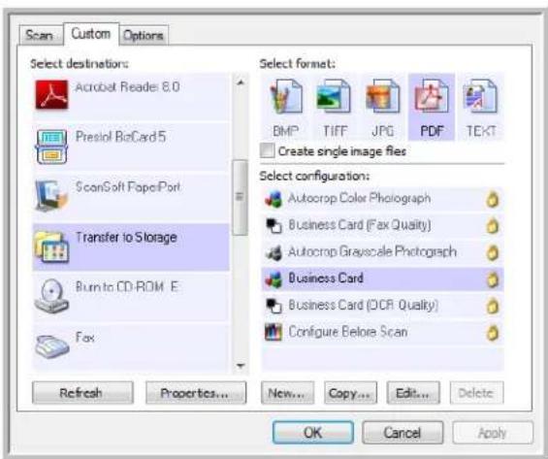Open destination Properties
548x459 pixels.
tap(196, 393)
